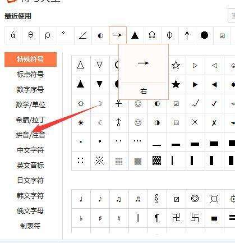The height and width of the screenshot is (243, 235).
Task: Insert the degree sign from recently used
Action: (x=66, y=35)
